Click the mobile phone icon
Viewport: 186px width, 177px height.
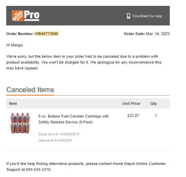click(x=128, y=16)
